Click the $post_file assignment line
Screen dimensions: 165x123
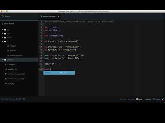(60, 50)
